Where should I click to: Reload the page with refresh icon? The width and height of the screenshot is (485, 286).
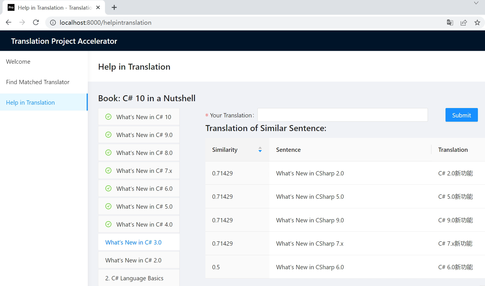36,22
